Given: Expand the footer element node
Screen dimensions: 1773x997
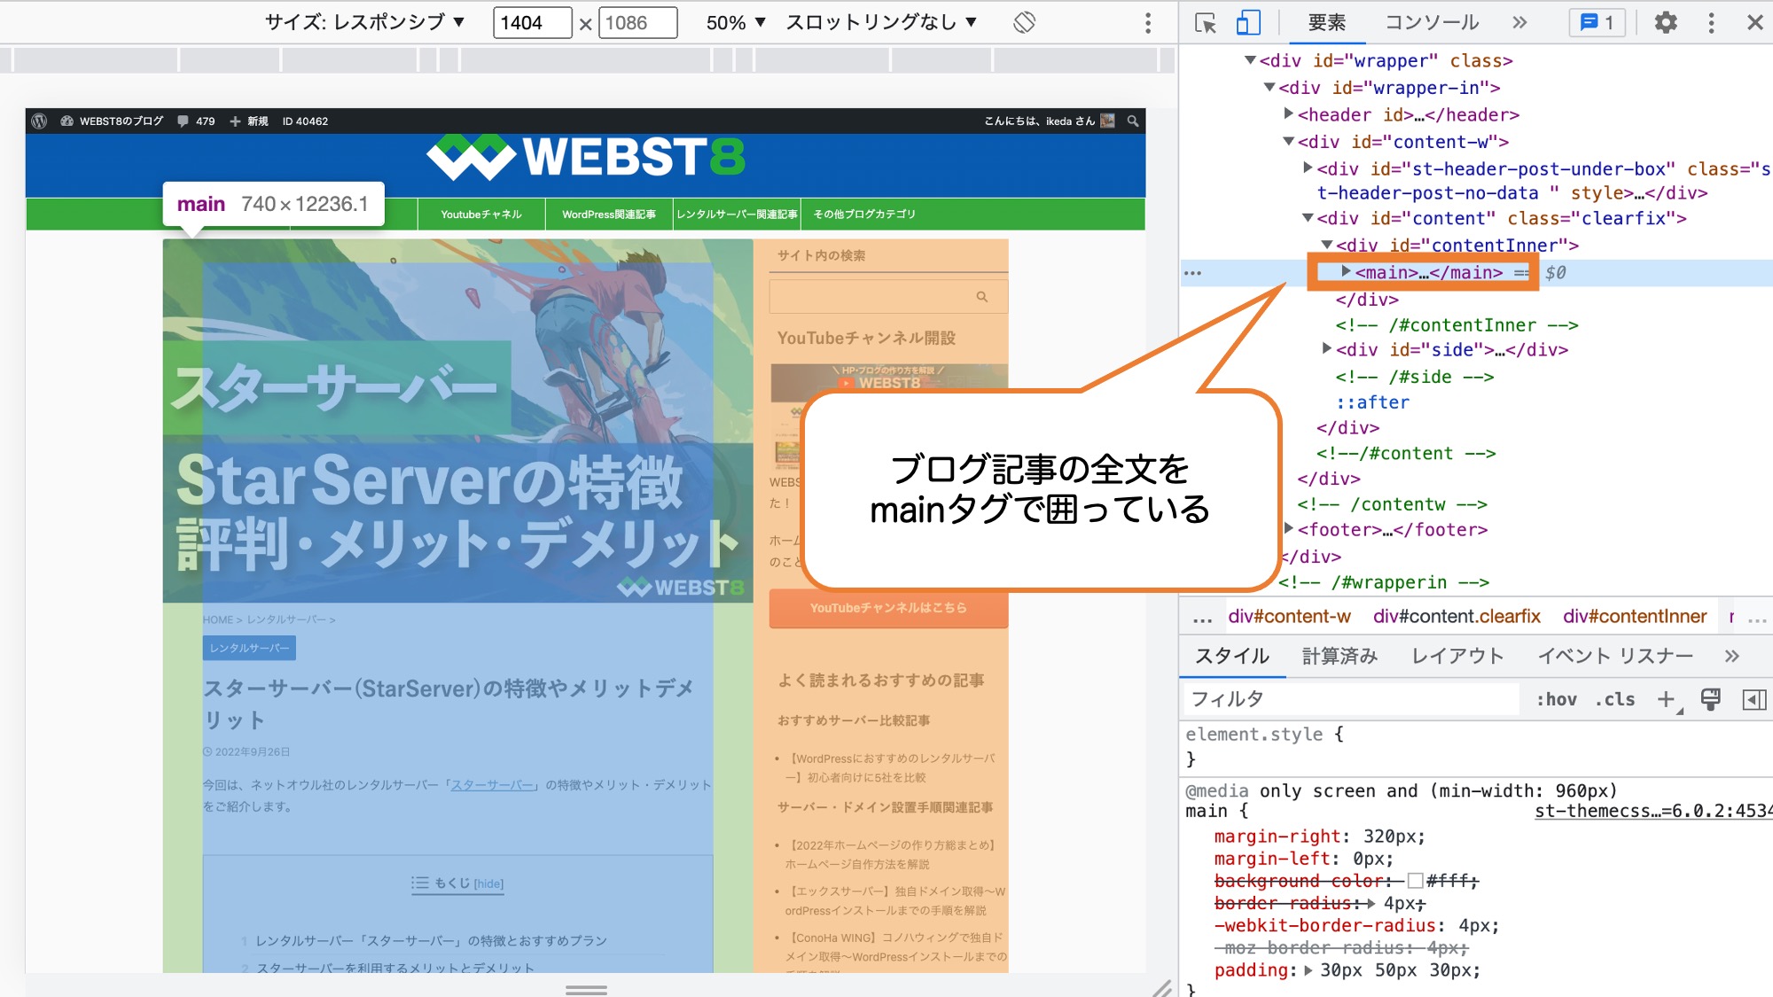Looking at the screenshot, I should pyautogui.click(x=1288, y=529).
